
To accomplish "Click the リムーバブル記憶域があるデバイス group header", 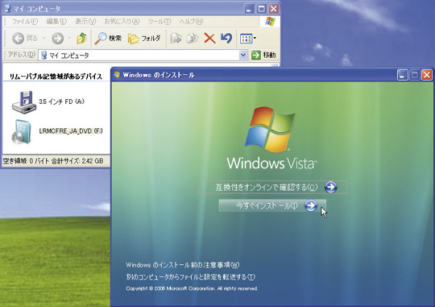I will pyautogui.click(x=56, y=77).
